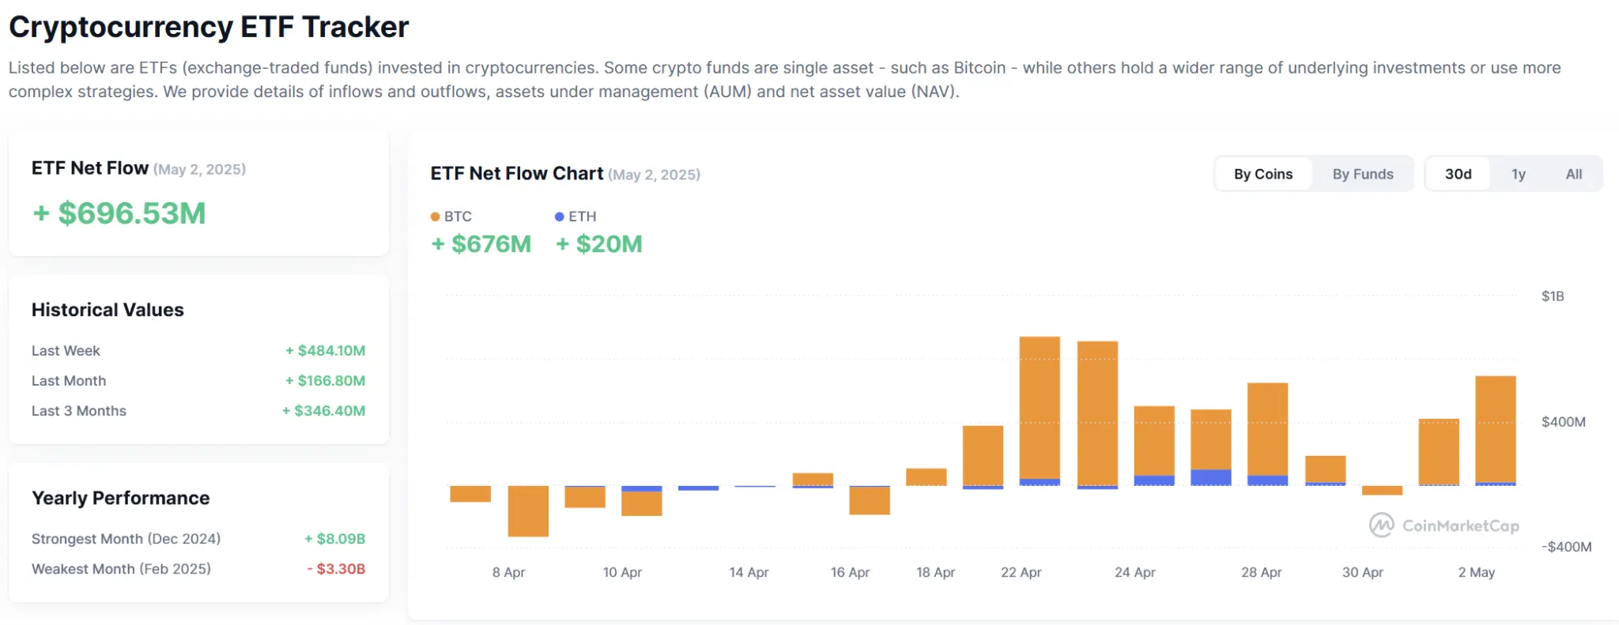The width and height of the screenshot is (1619, 625).
Task: Click the negative bar at 8 Apr
Action: coord(527,510)
